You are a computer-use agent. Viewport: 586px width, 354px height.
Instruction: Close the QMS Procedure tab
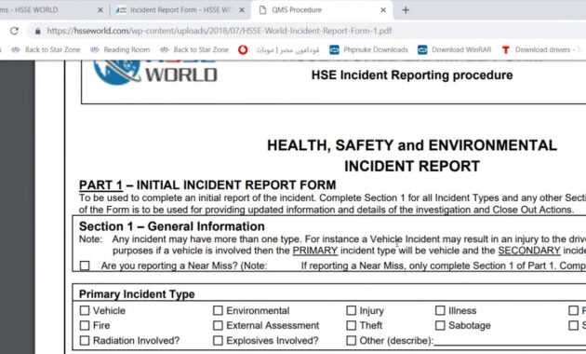(383, 10)
